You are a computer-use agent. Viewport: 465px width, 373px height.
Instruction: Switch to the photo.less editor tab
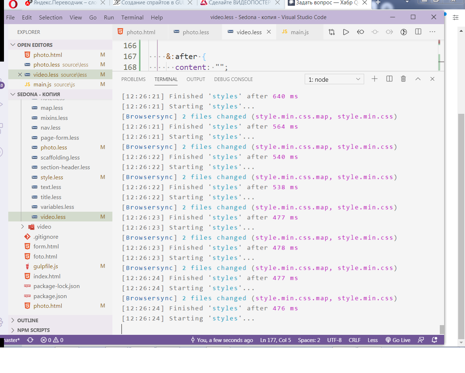click(x=195, y=32)
